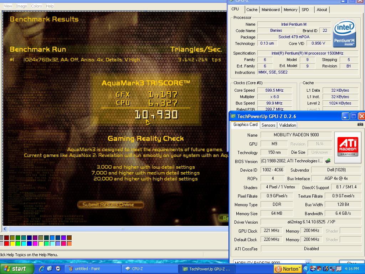Click the GPU-Z screenshot camera icon
The width and height of the screenshot is (365, 274).
pos(360,125)
